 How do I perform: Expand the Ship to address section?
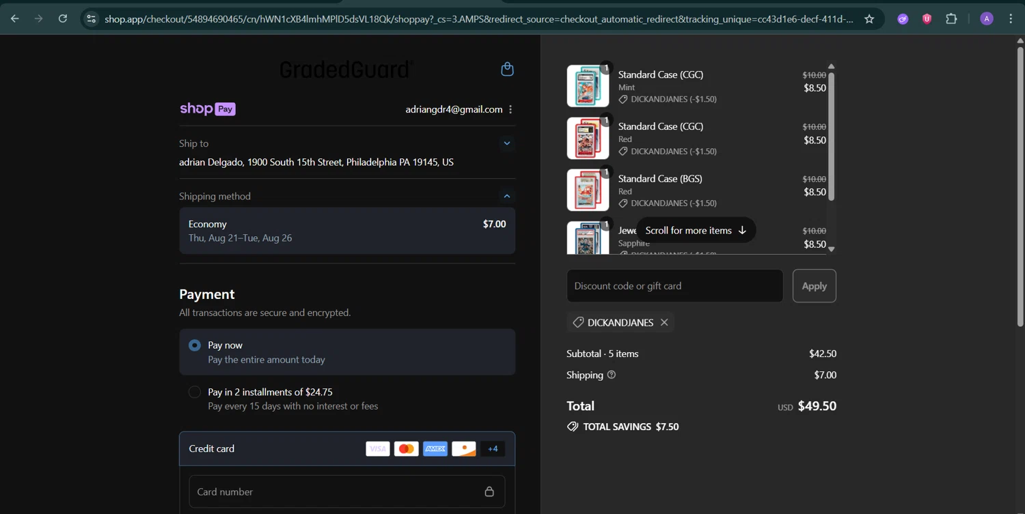point(507,143)
